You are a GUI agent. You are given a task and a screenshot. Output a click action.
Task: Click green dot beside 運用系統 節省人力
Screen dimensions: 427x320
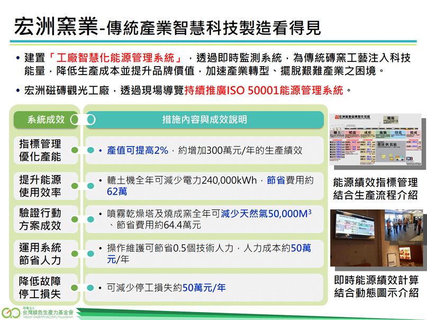click(x=75, y=254)
